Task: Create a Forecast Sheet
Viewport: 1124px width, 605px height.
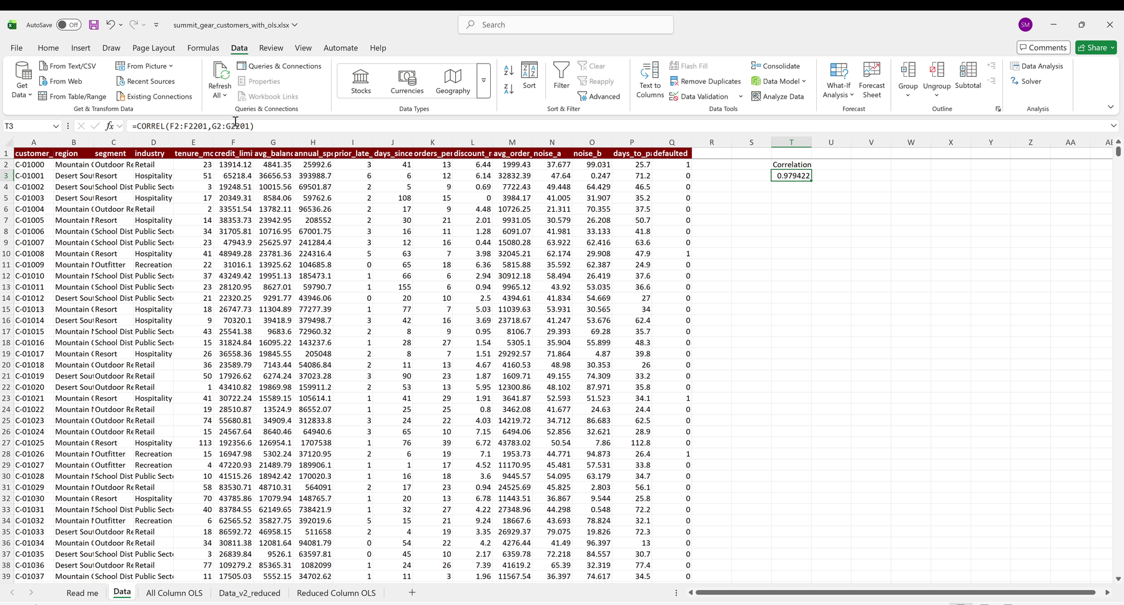Action: (872, 79)
